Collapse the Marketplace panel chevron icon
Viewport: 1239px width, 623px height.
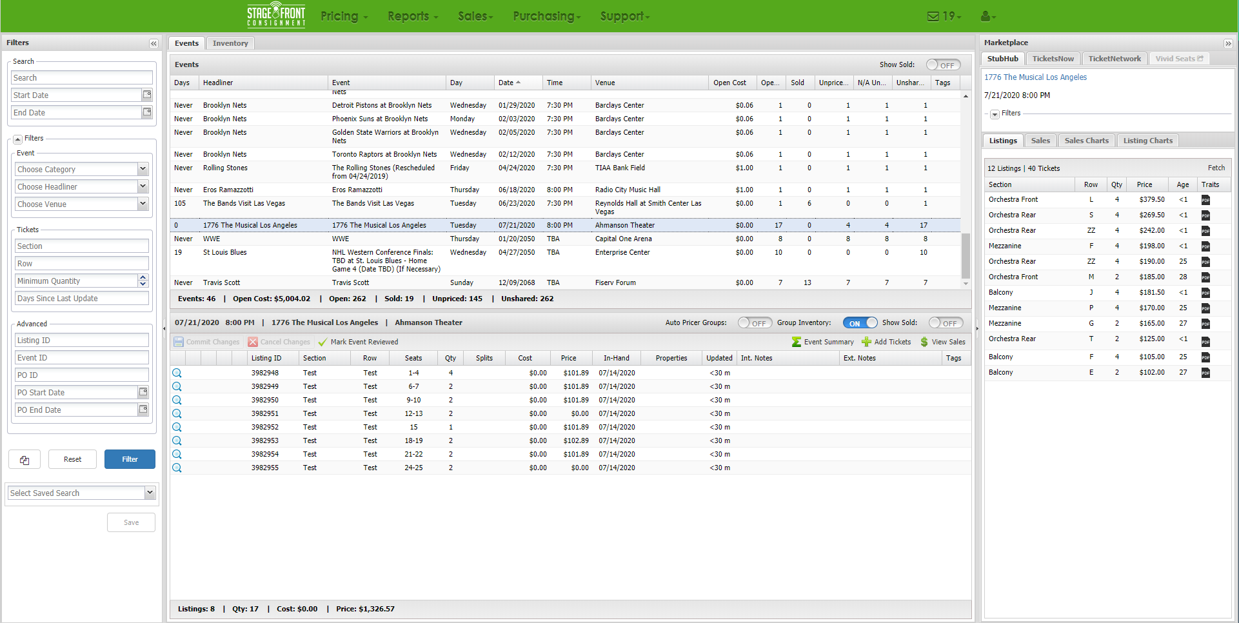tap(1228, 43)
